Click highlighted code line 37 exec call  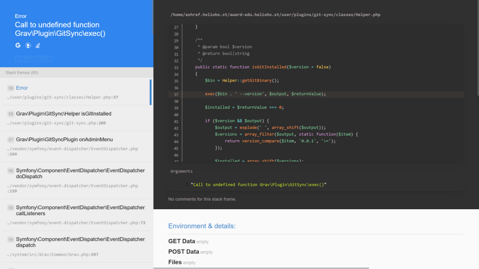[316, 94]
